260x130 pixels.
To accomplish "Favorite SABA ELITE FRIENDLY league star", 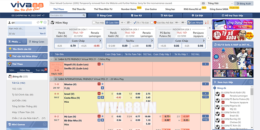I will pos(56,59).
